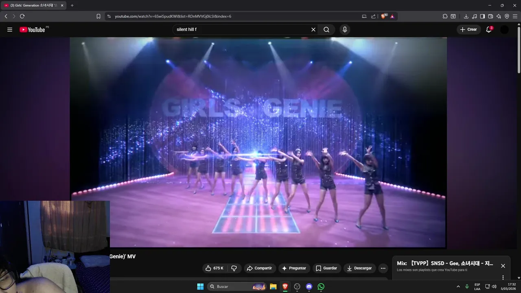The height and width of the screenshot is (293, 521).
Task: Click the Compartir share button
Action: click(x=260, y=268)
